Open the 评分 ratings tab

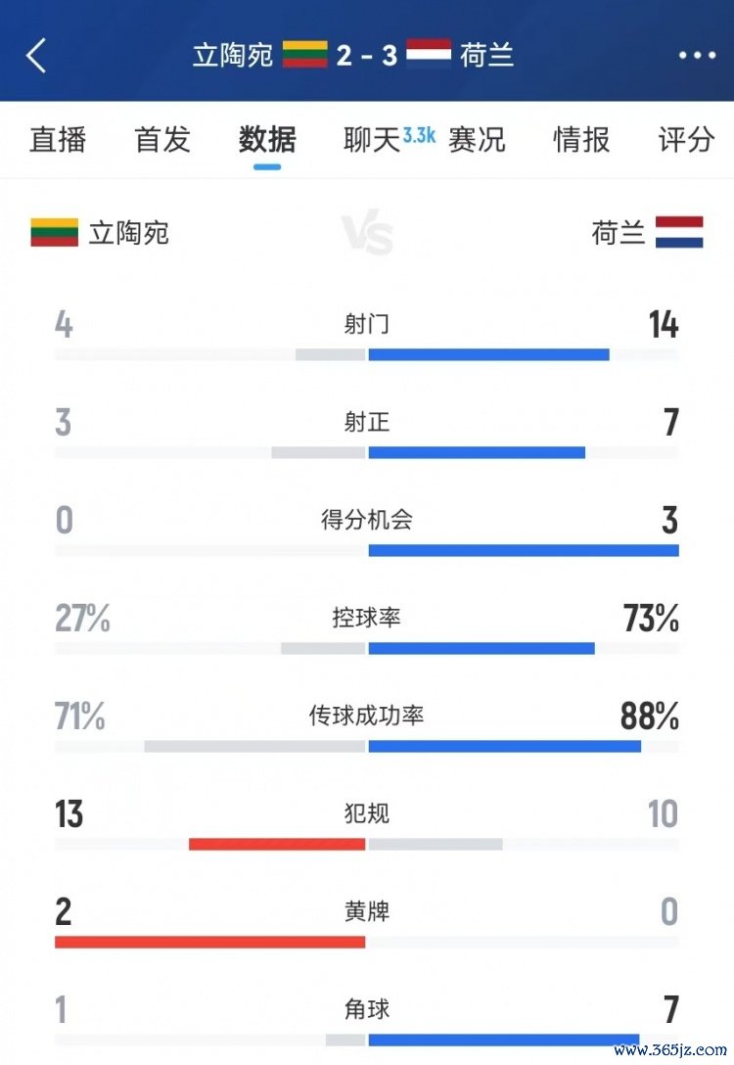point(686,140)
